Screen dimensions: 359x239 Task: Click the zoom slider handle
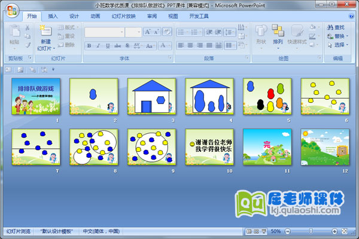pos(311,231)
